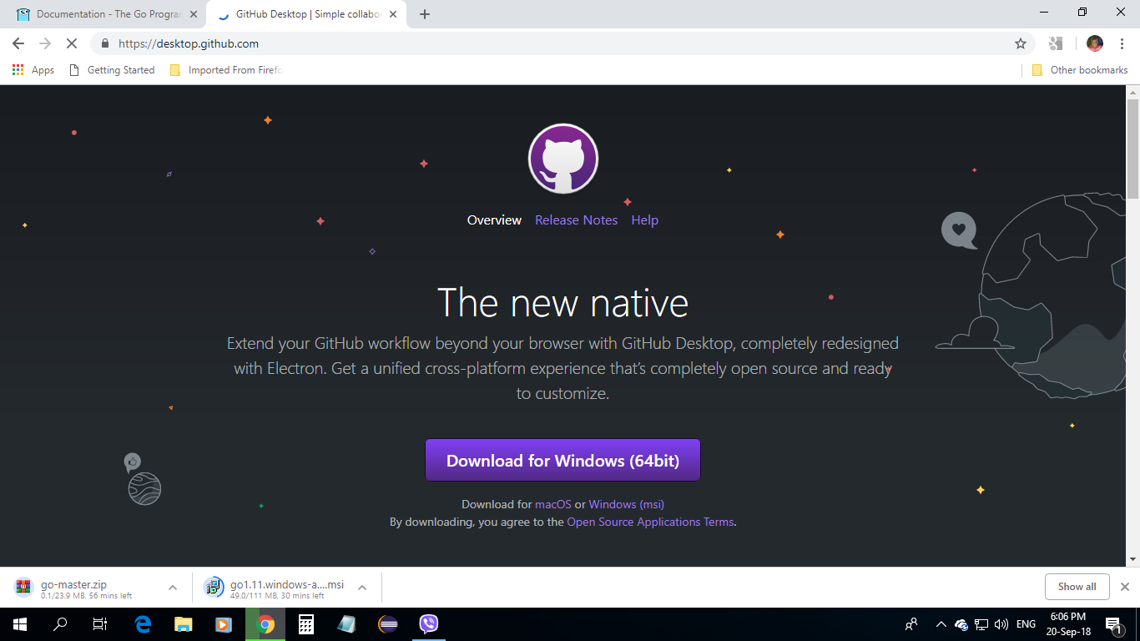Switch the ENG input language indicator
This screenshot has height=641, width=1140.
click(x=1026, y=624)
